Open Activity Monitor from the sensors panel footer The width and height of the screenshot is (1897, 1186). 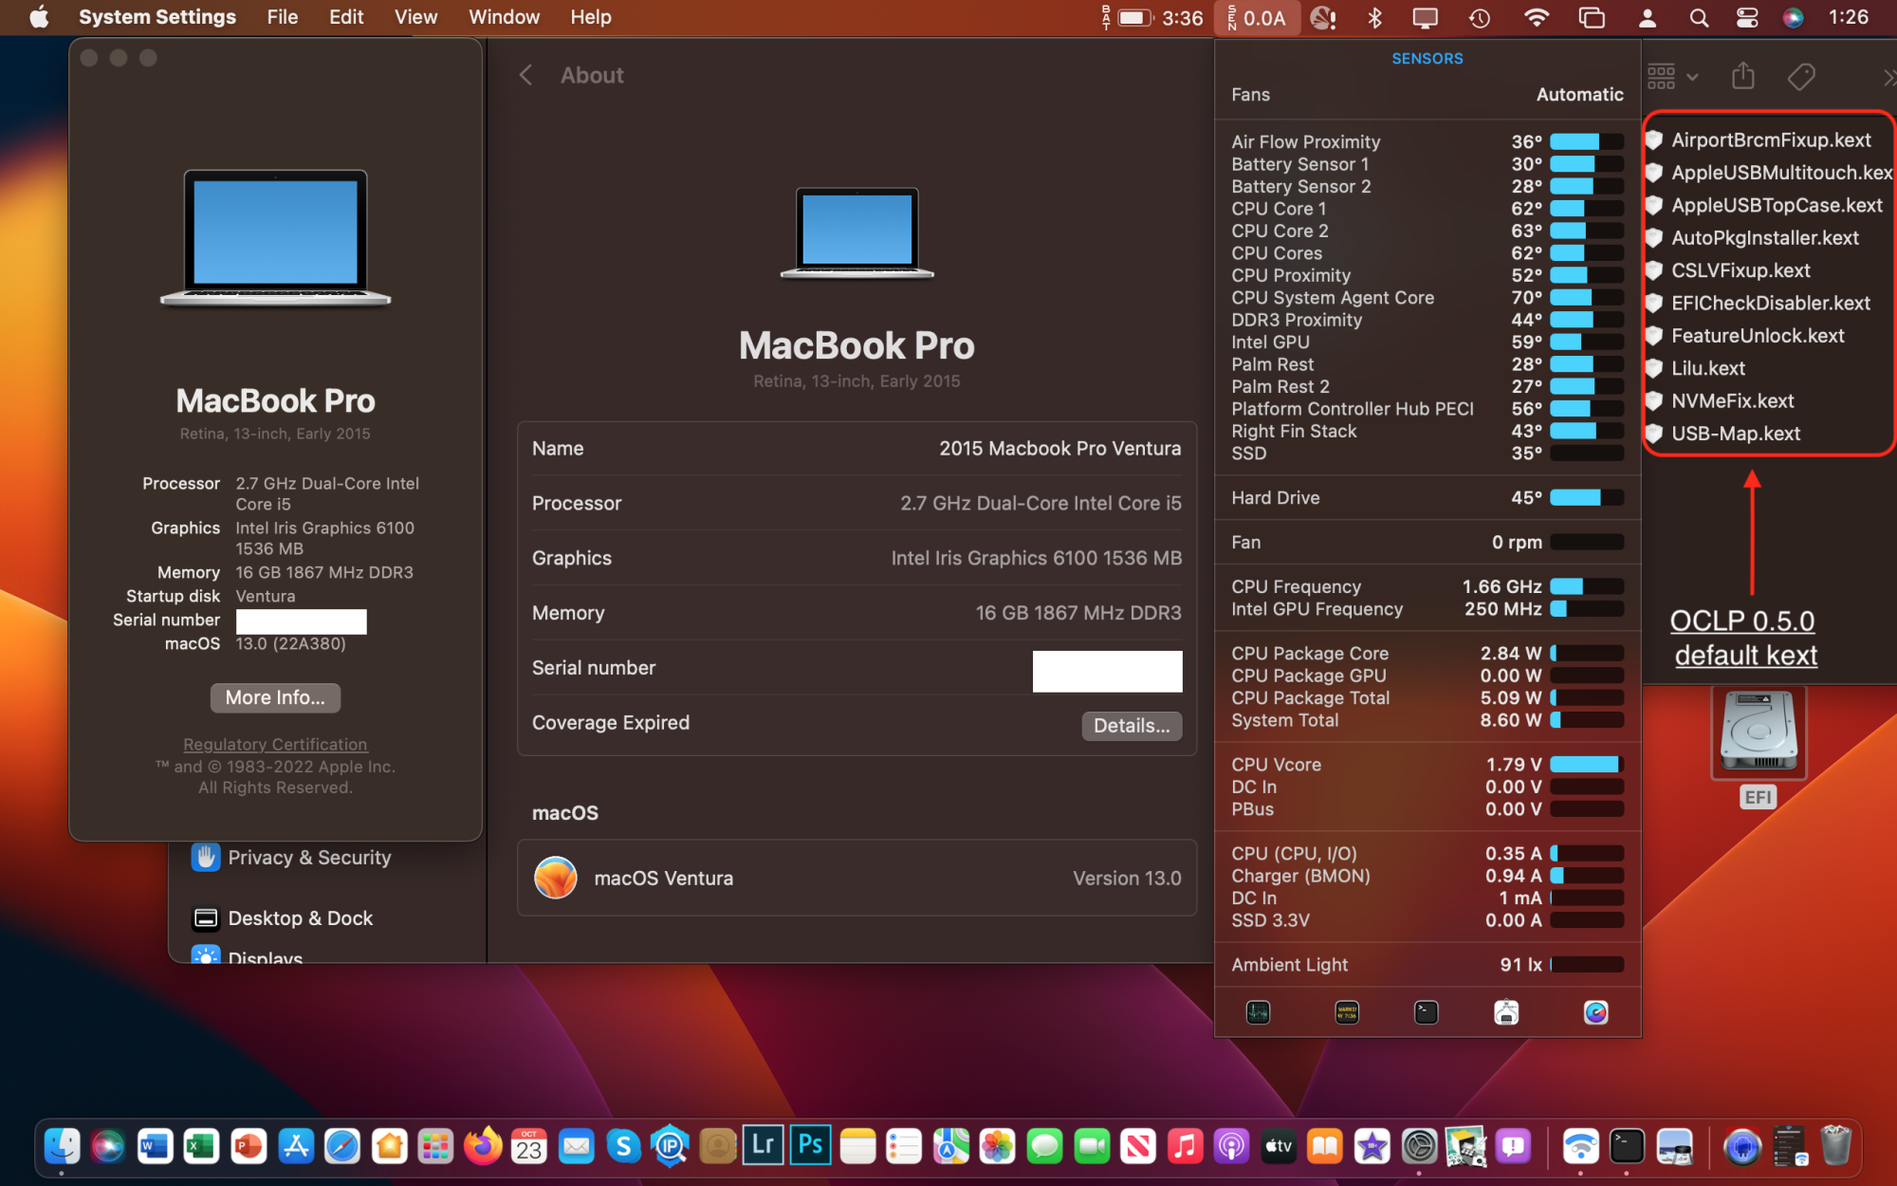(1258, 1012)
